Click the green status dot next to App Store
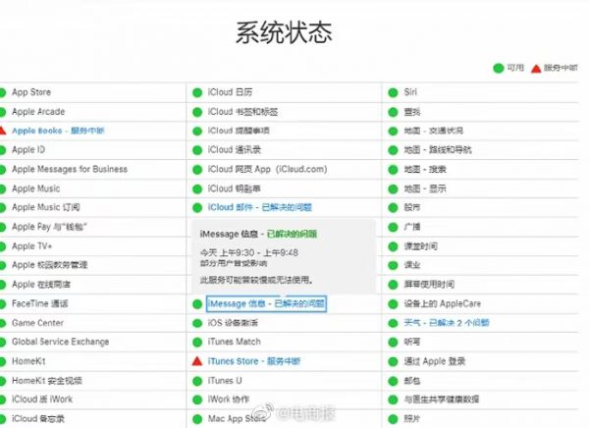 tap(4, 92)
